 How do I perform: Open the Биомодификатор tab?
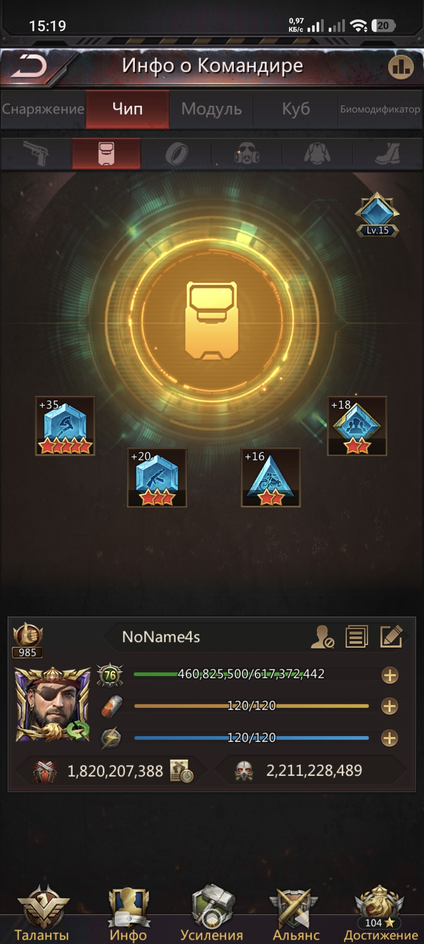(x=380, y=109)
